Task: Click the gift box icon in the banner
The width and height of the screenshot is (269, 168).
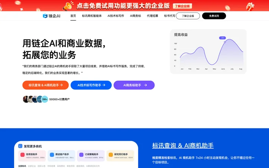Action: tap(250, 7)
